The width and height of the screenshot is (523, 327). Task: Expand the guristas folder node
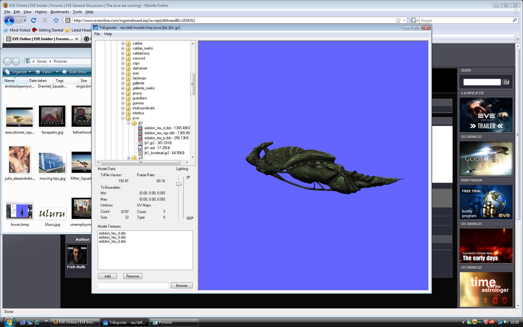[x=123, y=103]
